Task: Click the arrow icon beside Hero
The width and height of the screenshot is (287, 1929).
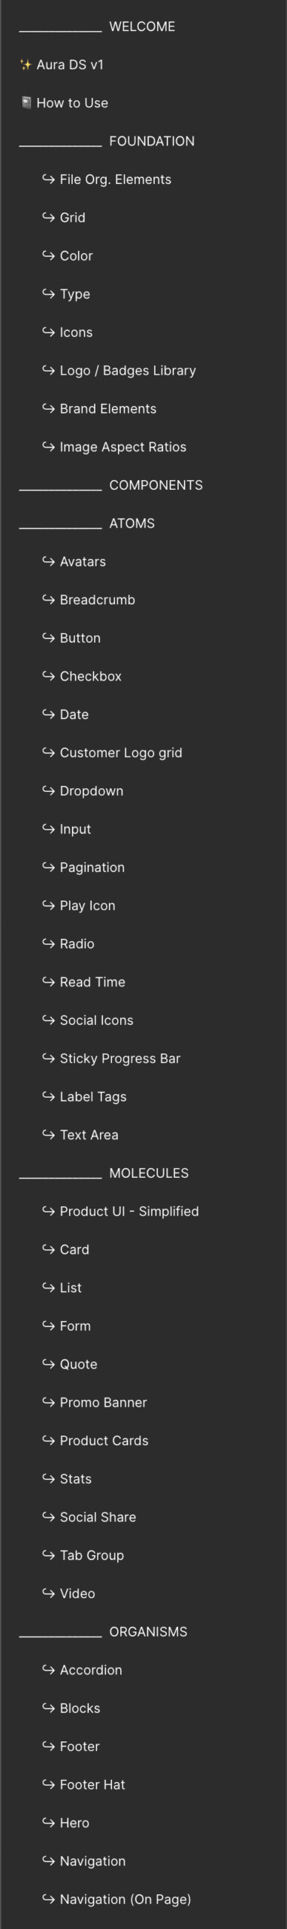Action: pyautogui.click(x=49, y=1822)
